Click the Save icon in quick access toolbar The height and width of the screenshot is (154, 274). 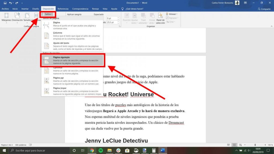tap(5, 3)
